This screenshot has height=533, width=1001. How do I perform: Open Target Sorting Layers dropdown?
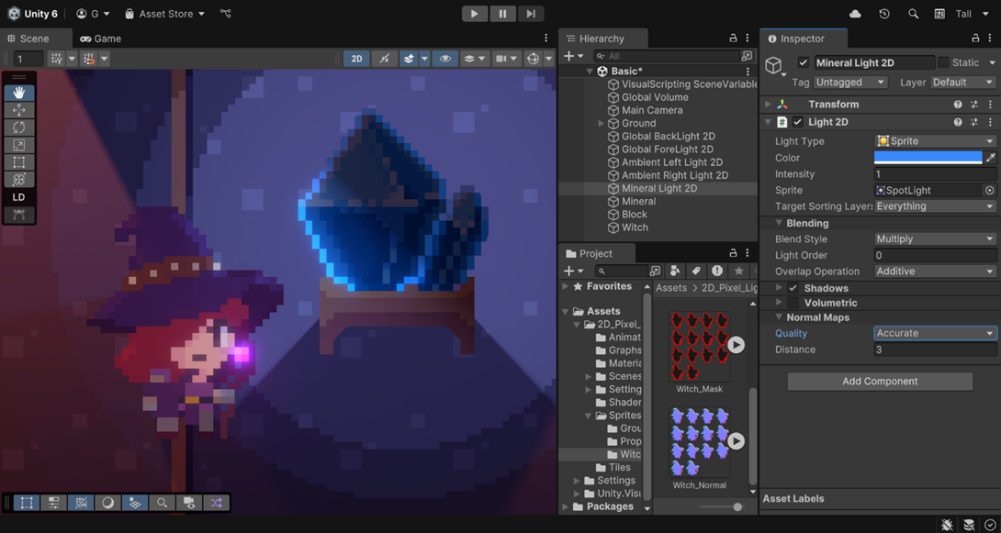click(935, 206)
